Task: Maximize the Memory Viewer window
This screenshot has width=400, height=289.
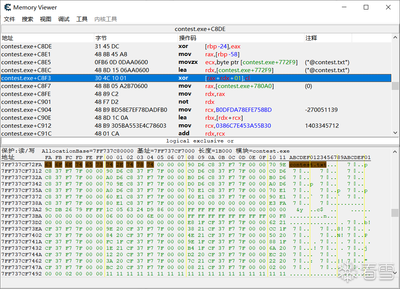Action: pyautogui.click(x=366, y=7)
